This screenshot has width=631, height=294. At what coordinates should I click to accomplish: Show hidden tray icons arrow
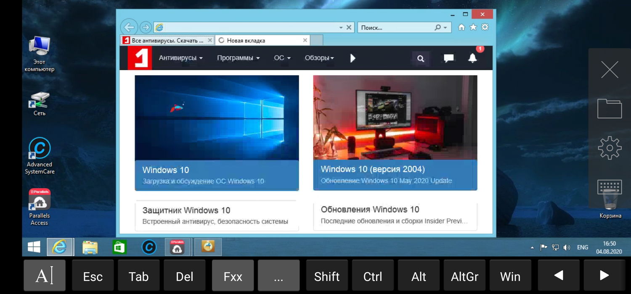point(532,247)
